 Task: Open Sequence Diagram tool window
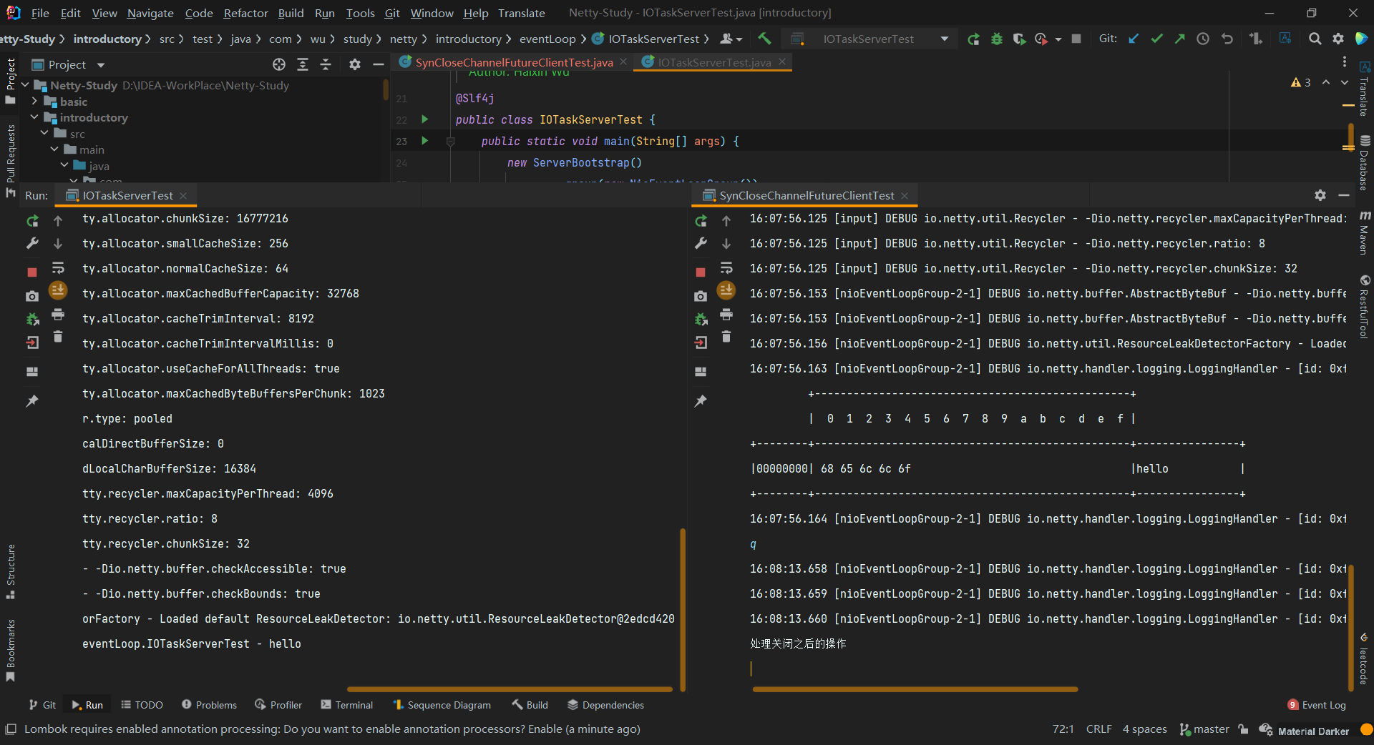442,705
